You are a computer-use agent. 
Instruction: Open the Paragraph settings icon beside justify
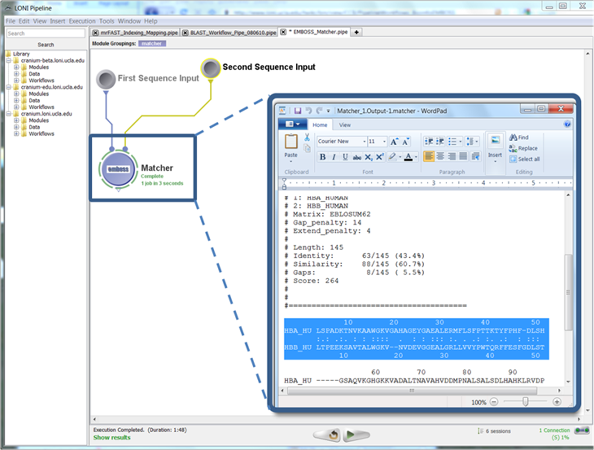pos(475,157)
